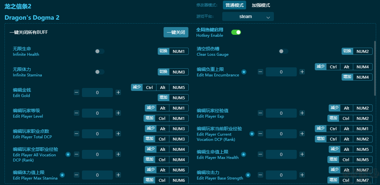Viewport: 380px width, 185px height.
Task: Increase Edit Max Encumbrance with plus button
Action: tap(302, 72)
